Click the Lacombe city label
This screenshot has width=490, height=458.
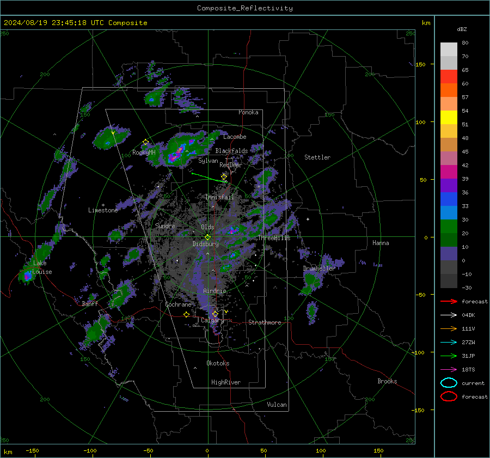(235, 137)
